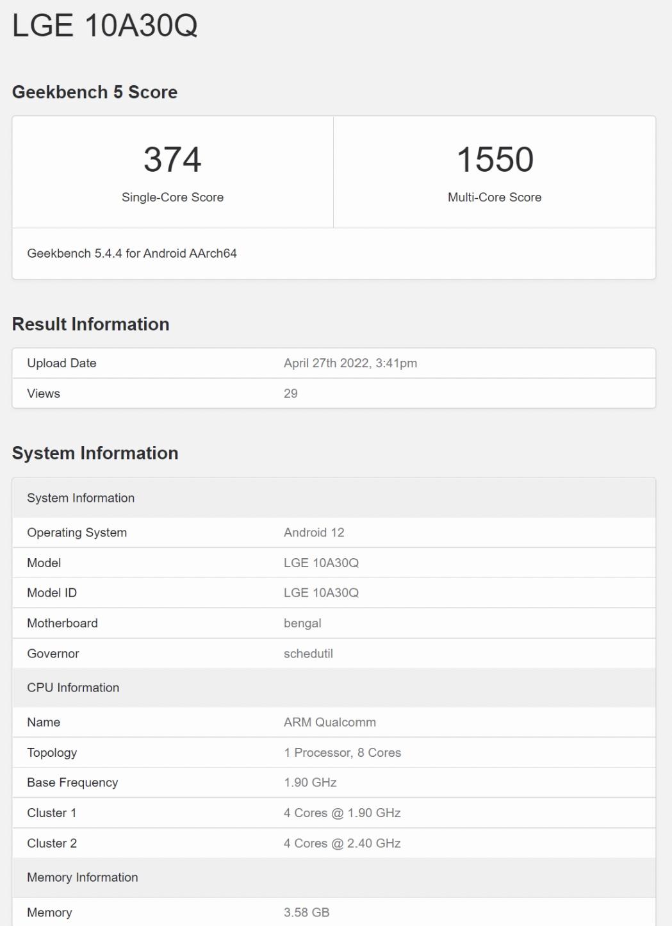
Task: Click the governor value schedutil
Action: pos(308,654)
